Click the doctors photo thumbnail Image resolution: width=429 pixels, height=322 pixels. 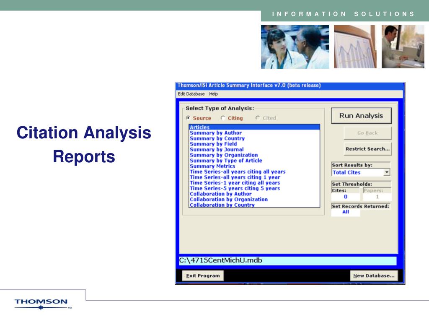[295, 47]
